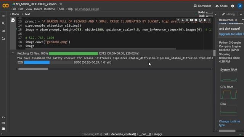
Task: Click step() in the execution breadcrumb
Action: pyautogui.click(x=157, y=134)
